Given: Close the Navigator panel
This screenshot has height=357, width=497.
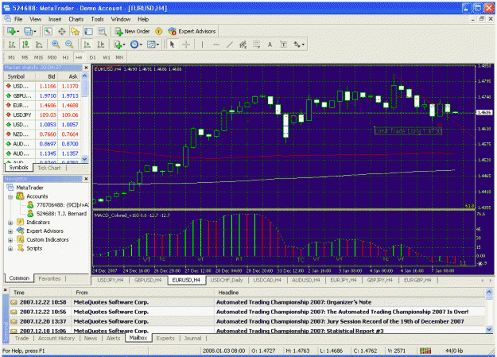Looking at the screenshot, I should pyautogui.click(x=86, y=179).
